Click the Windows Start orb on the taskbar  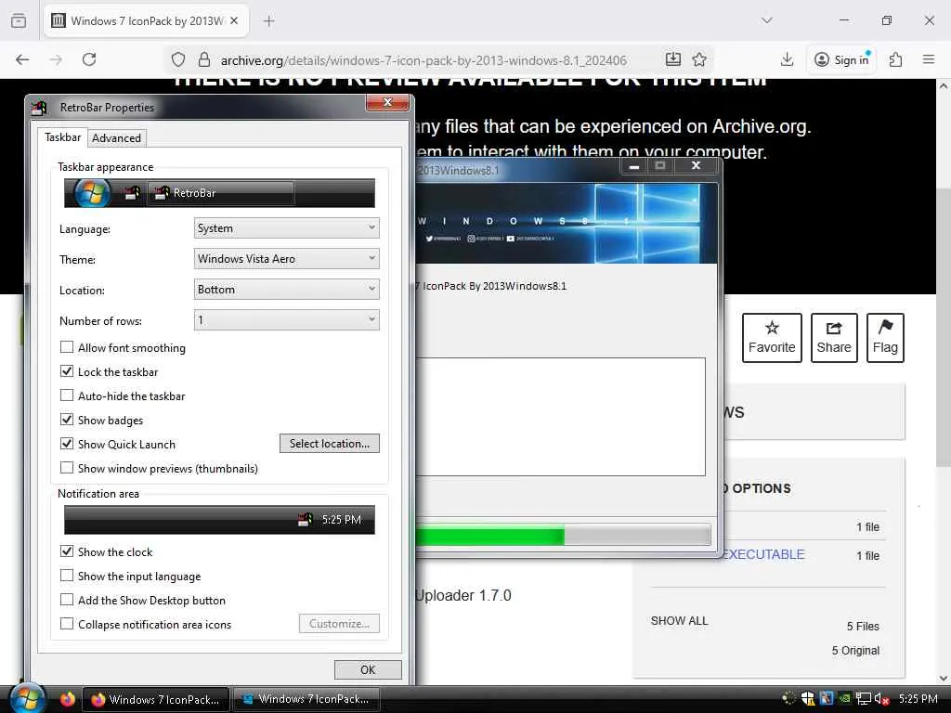point(28,698)
